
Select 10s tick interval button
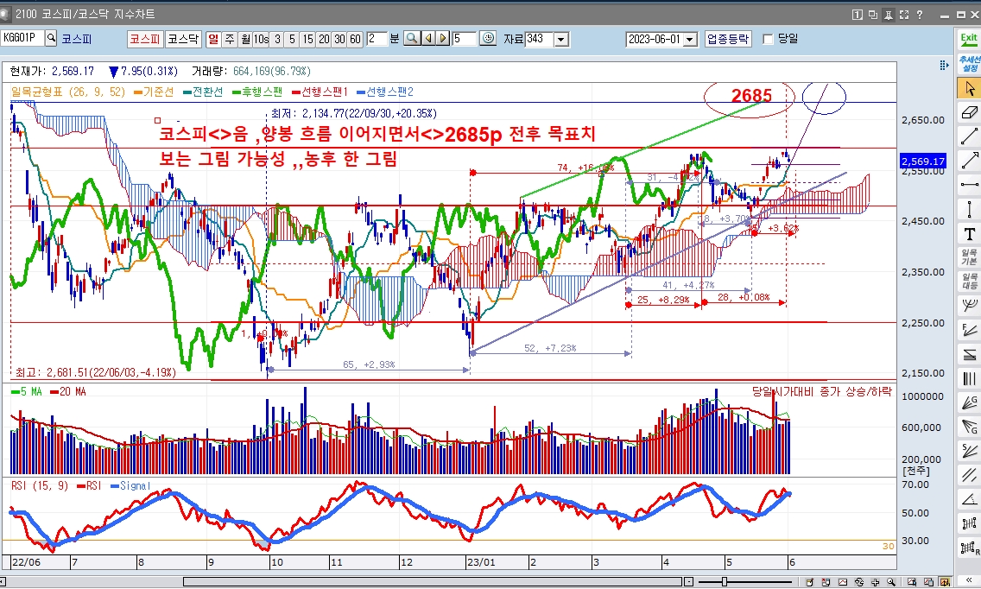click(x=261, y=39)
